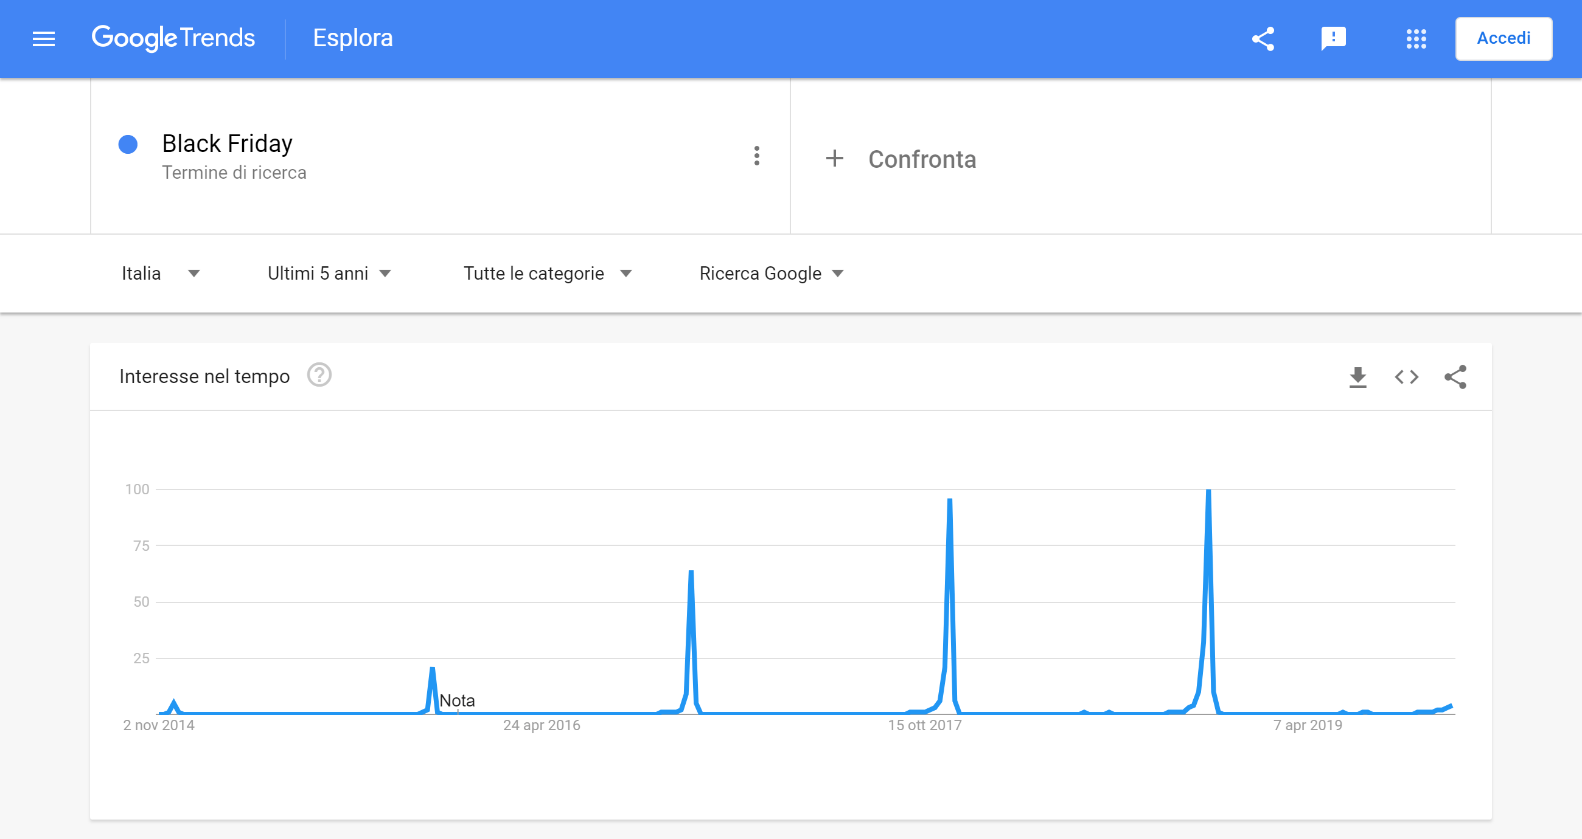Expand the Italia country dropdown
The height and width of the screenshot is (839, 1582).
point(161,273)
